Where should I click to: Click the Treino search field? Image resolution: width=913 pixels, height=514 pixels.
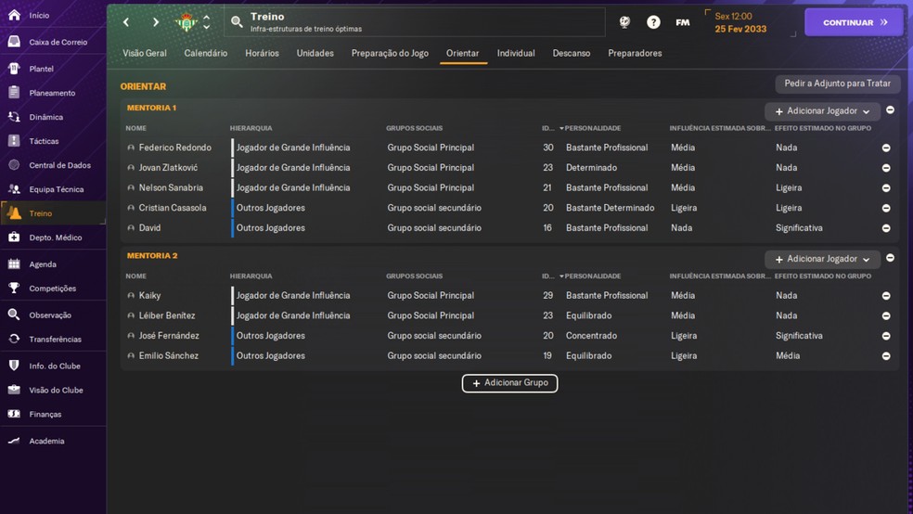pos(413,22)
